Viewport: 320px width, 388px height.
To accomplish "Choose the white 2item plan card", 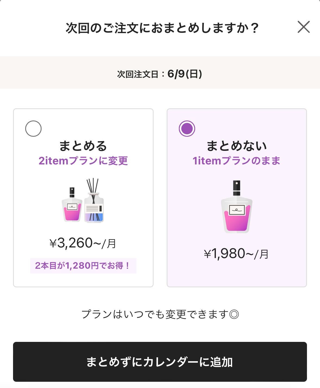I will pos(83,198).
